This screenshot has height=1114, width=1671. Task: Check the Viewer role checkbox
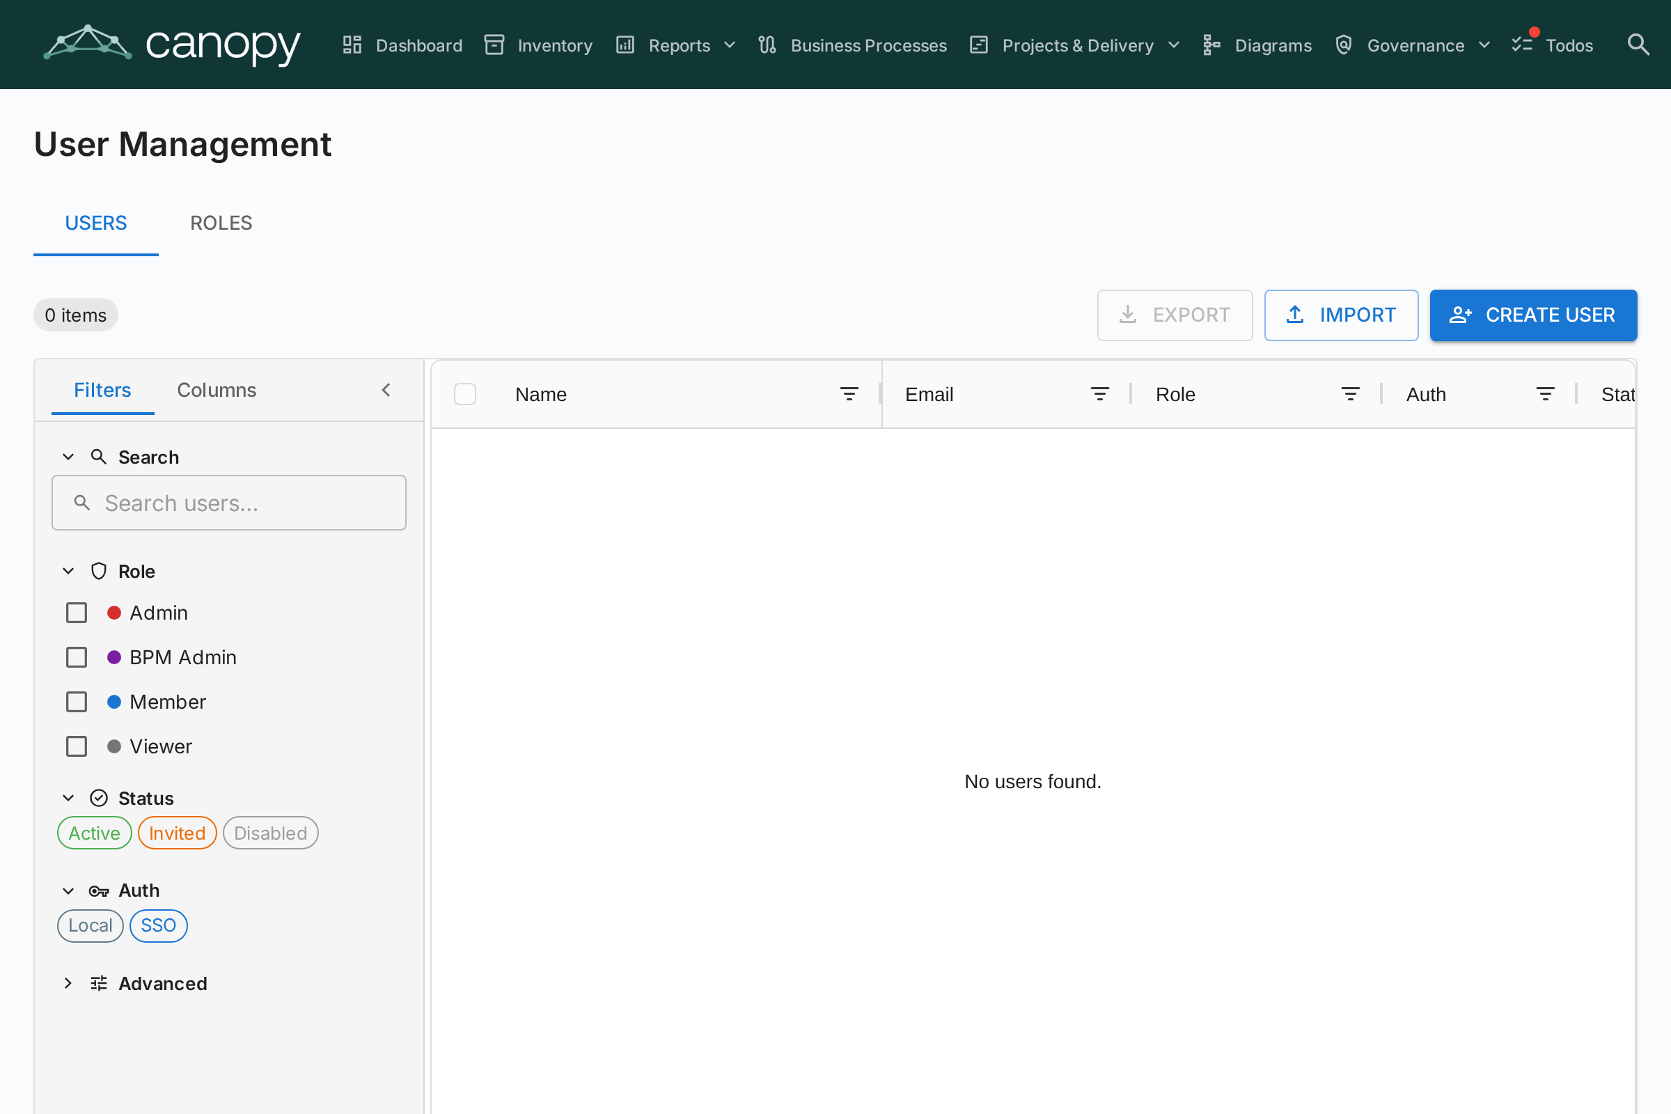point(77,746)
